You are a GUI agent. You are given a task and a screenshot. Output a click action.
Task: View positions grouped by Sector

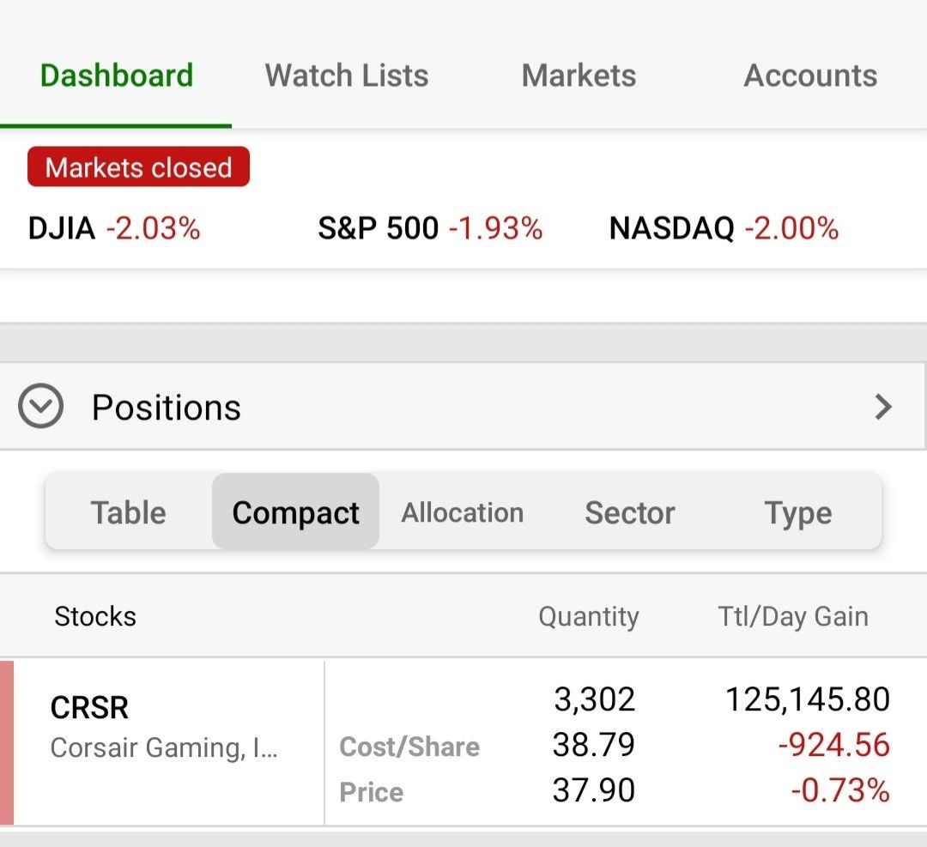coord(630,512)
